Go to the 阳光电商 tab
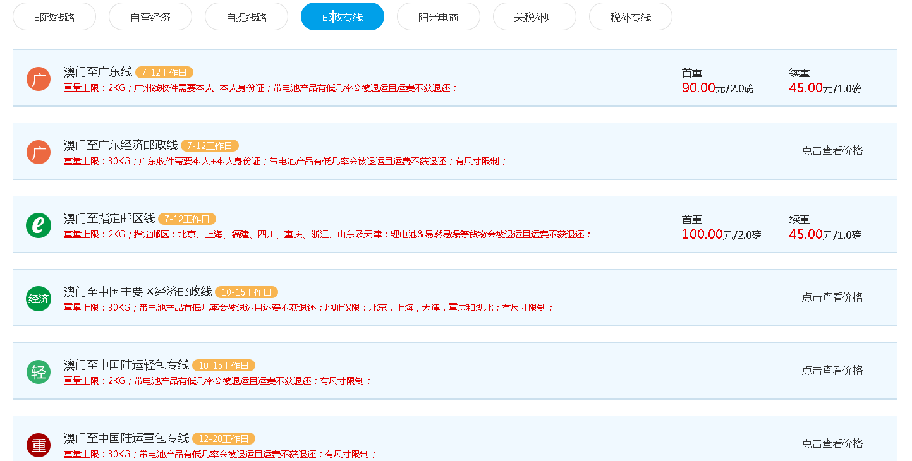912x461 pixels. (439, 17)
